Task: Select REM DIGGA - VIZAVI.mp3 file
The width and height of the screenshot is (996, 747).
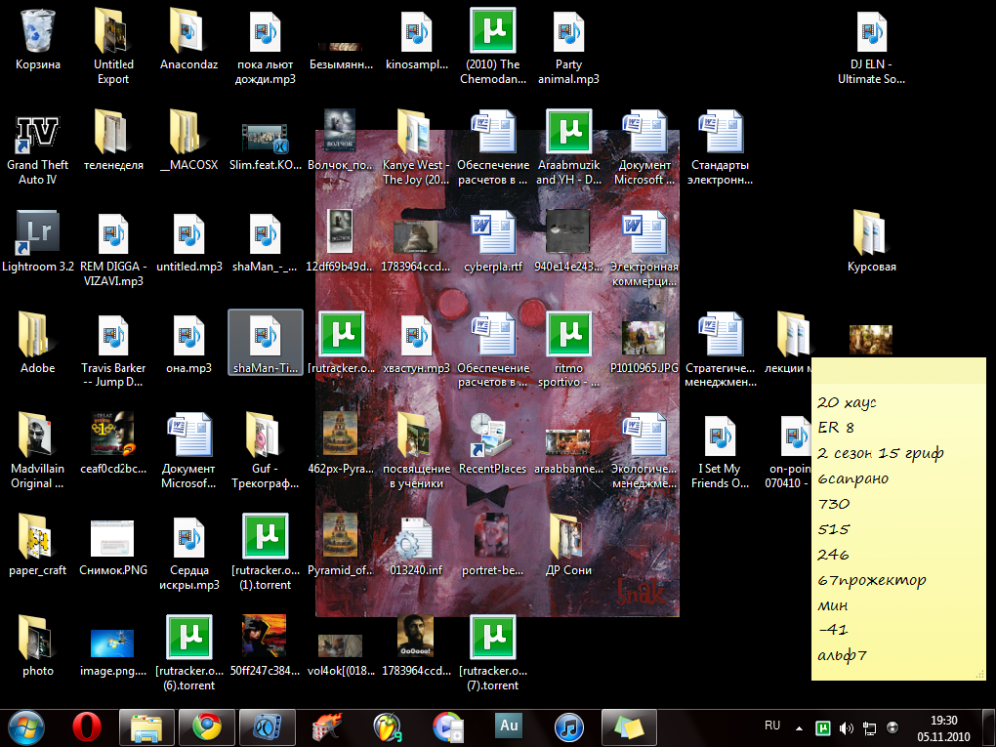Action: point(114,249)
